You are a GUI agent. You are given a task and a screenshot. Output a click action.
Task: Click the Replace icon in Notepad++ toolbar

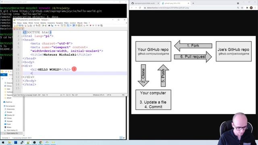tap(52, 25)
